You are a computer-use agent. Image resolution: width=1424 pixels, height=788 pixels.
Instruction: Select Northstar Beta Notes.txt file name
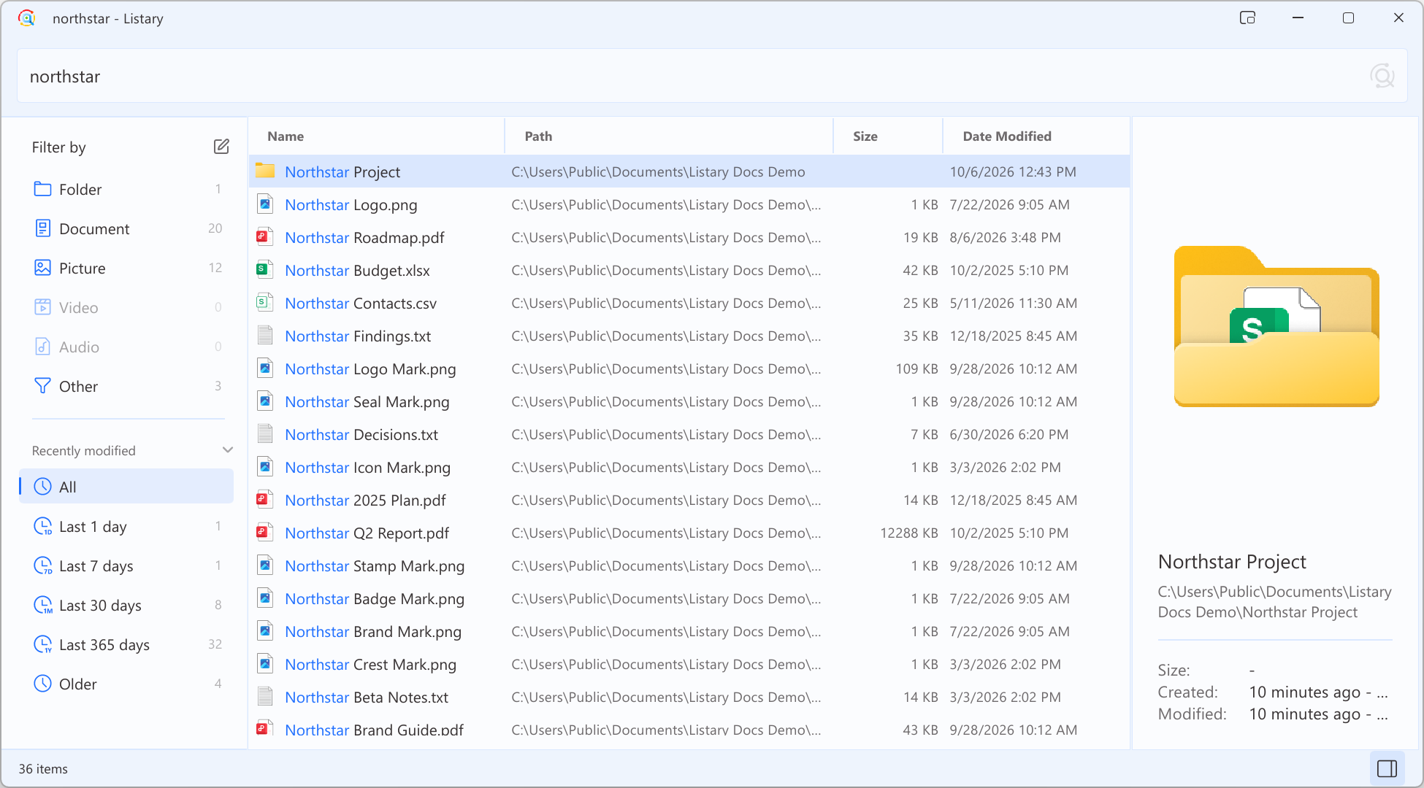click(x=367, y=698)
